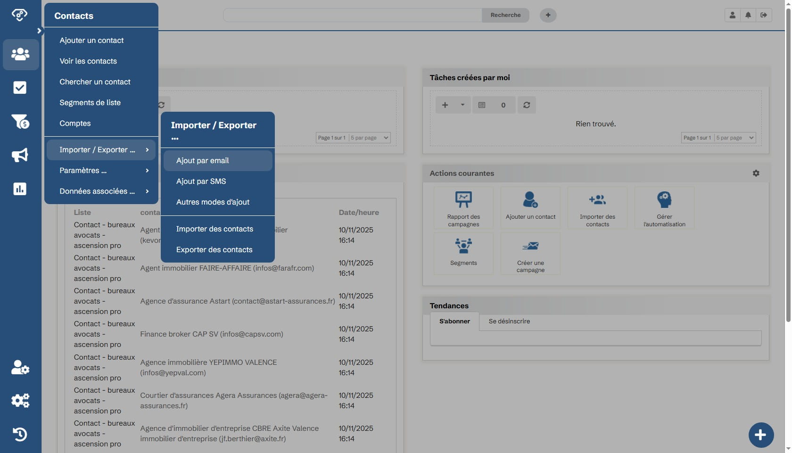Open the Contacts icon in left sidebar
Image resolution: width=792 pixels, height=453 pixels.
[20, 54]
